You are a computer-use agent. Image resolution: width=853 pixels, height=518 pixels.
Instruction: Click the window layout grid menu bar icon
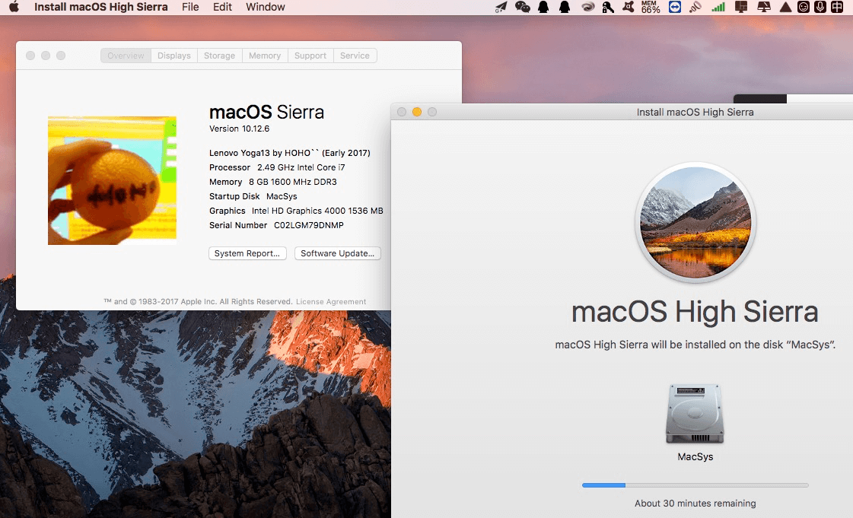[741, 7]
